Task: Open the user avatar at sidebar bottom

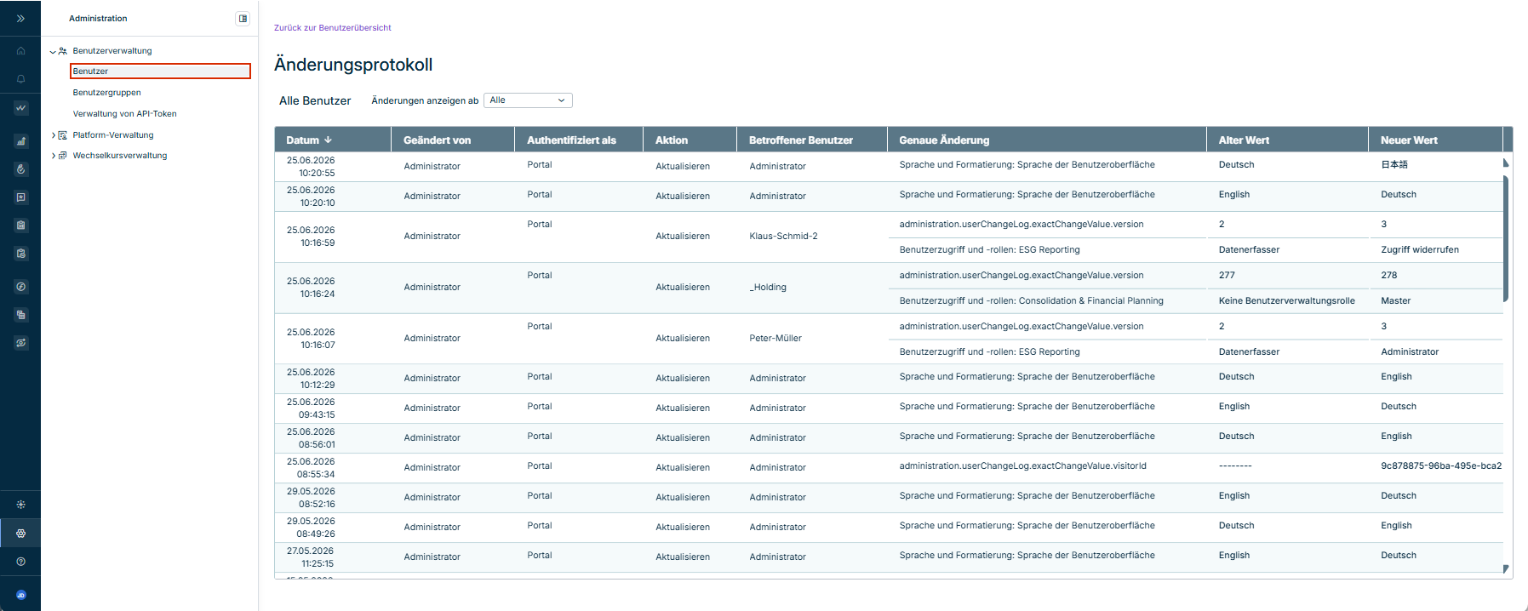Action: point(20,595)
